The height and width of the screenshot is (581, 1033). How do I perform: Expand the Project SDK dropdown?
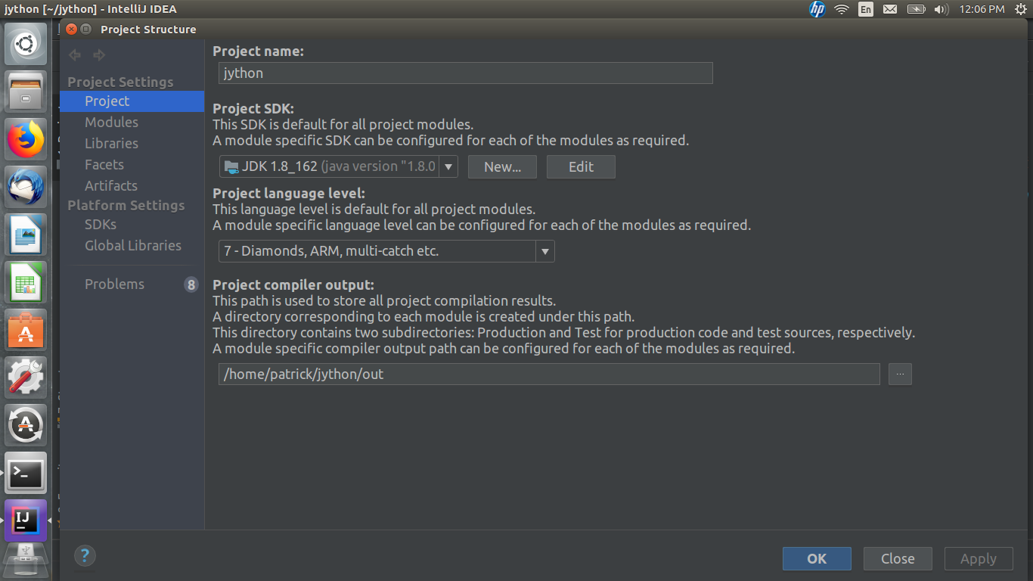click(448, 166)
